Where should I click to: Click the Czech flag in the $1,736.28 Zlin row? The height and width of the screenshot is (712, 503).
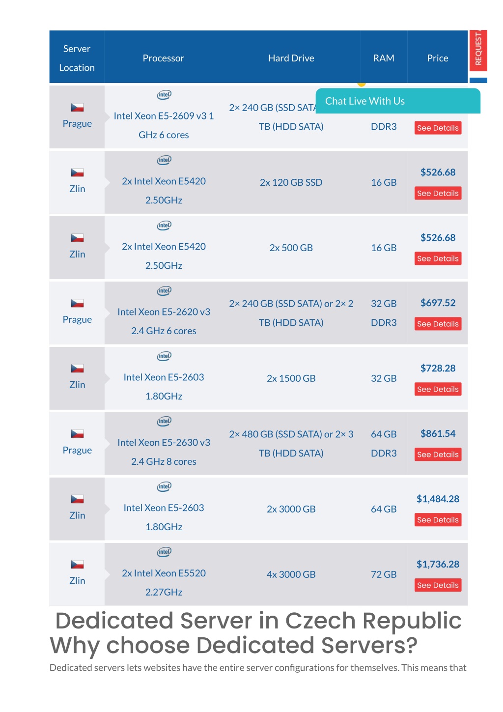click(x=77, y=565)
